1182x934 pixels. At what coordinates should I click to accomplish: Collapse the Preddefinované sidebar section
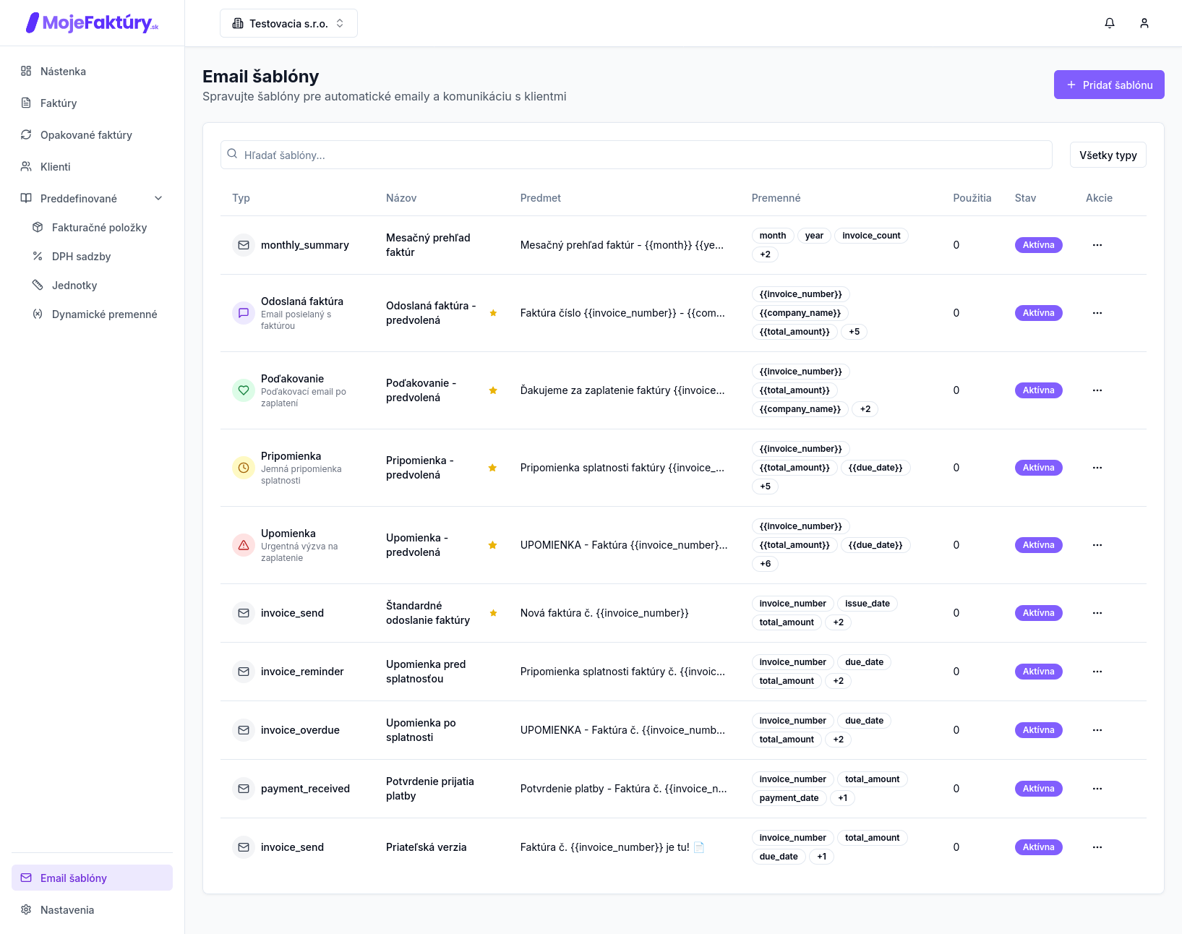point(158,199)
